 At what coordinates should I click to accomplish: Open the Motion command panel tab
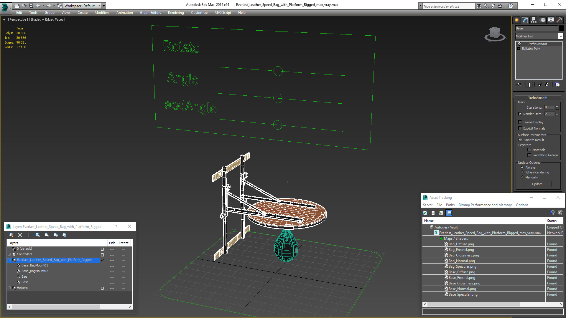click(x=543, y=20)
